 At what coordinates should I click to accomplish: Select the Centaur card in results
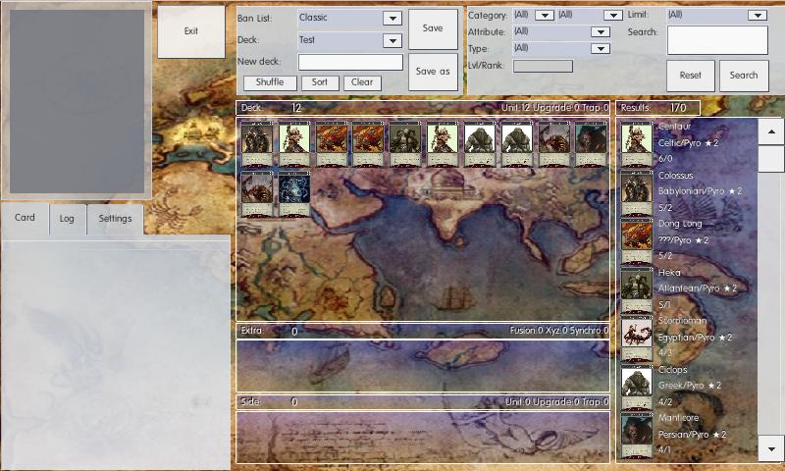[637, 142]
